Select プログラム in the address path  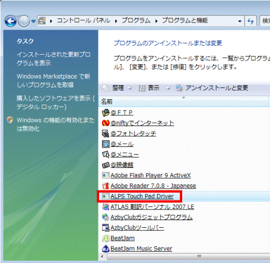click(x=136, y=20)
